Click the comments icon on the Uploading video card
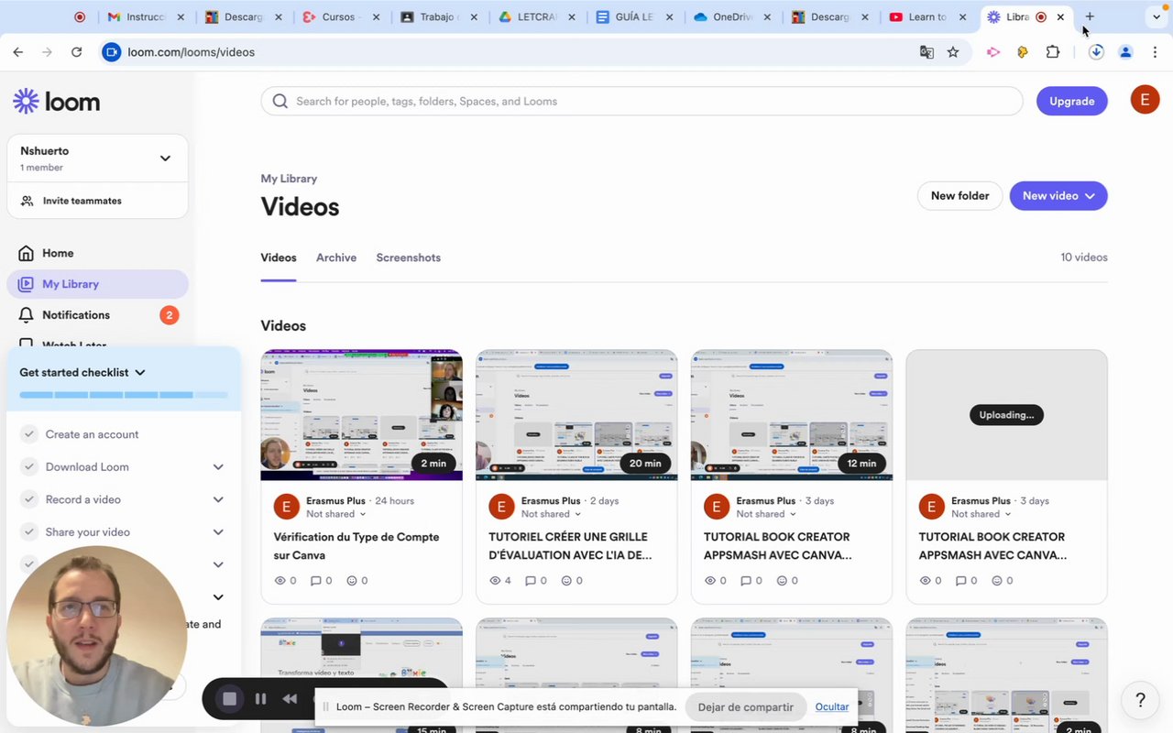The height and width of the screenshot is (733, 1173). point(960,581)
